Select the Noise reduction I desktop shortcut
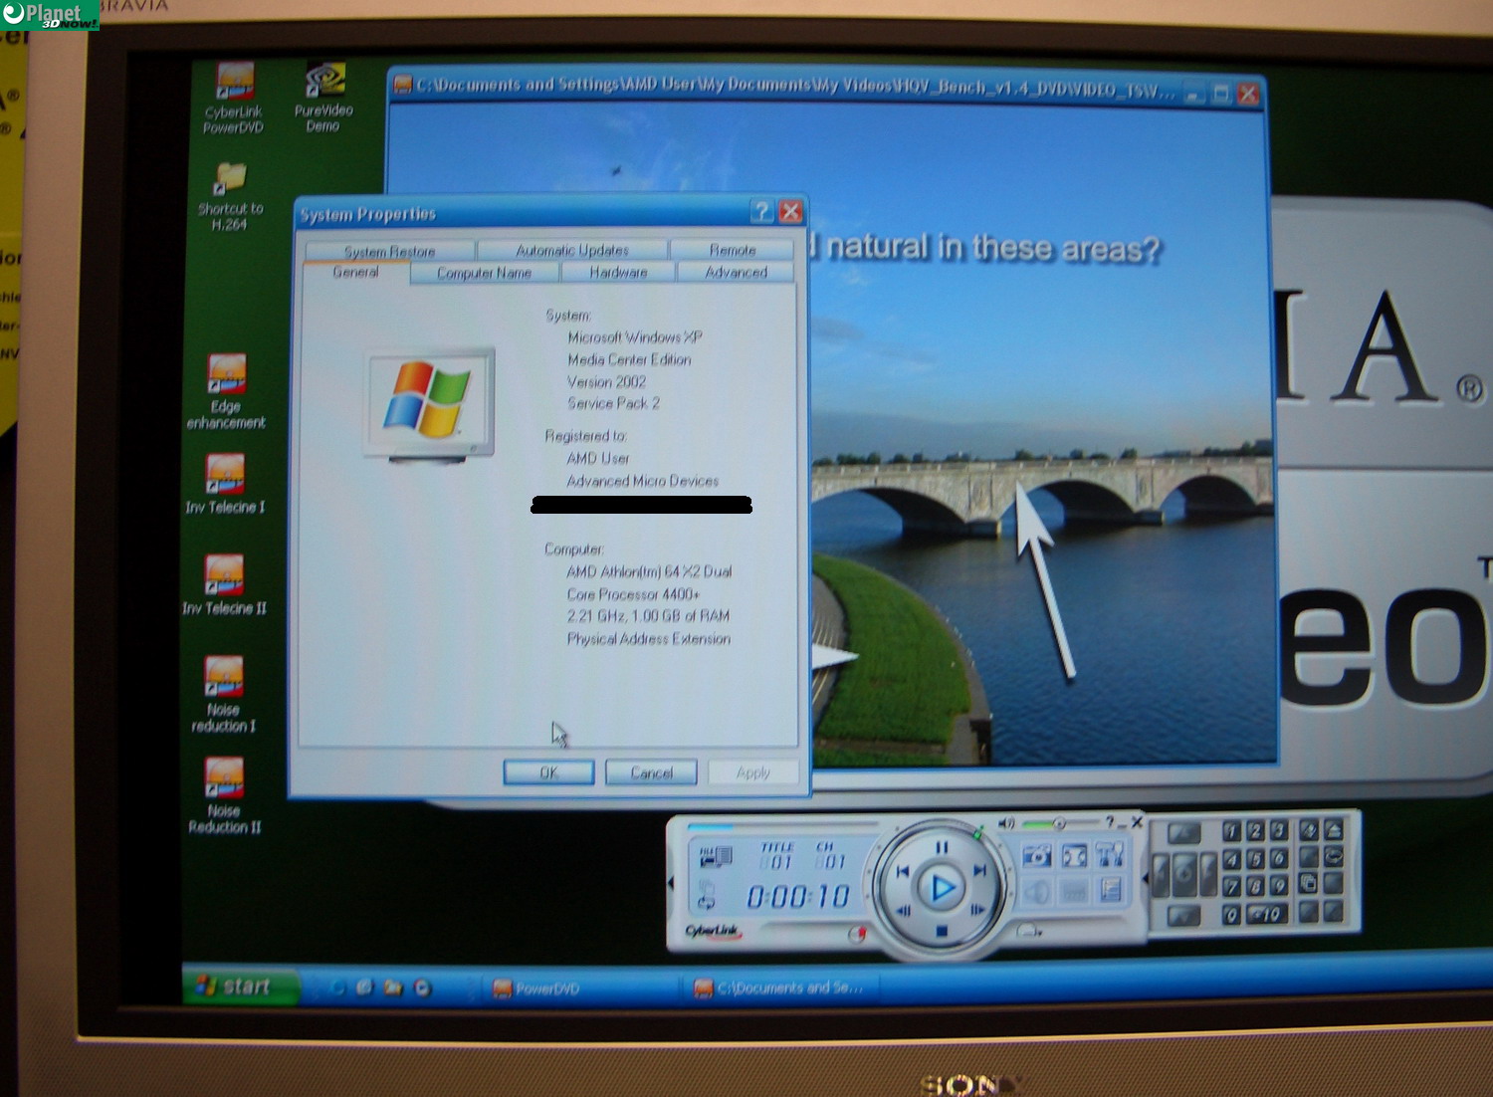The width and height of the screenshot is (1493, 1097). [x=224, y=695]
